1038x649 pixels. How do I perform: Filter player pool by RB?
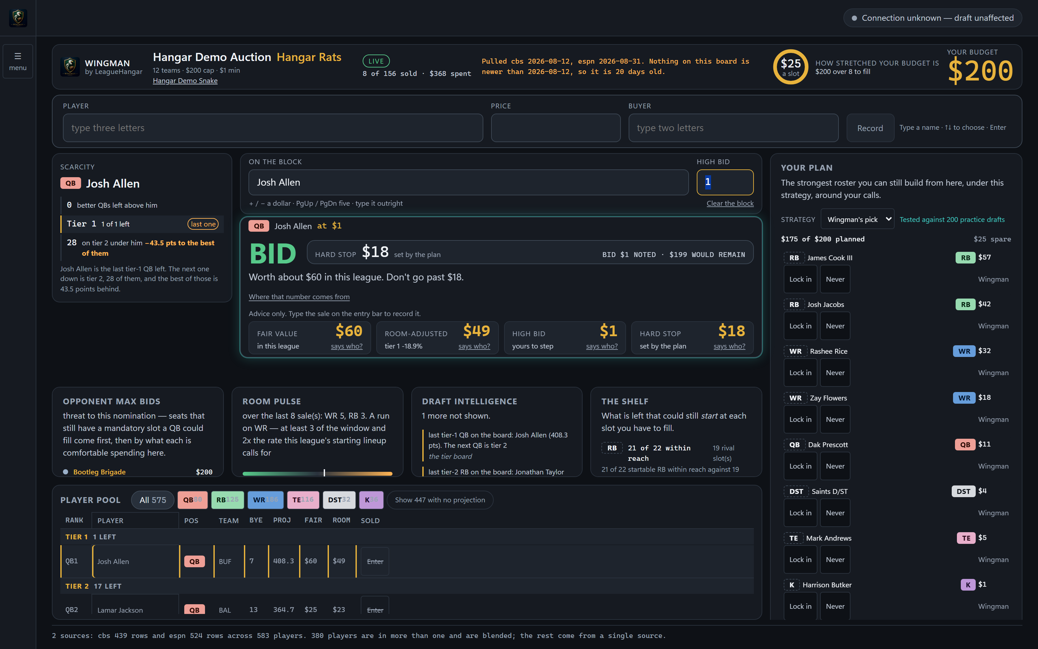pos(227,500)
